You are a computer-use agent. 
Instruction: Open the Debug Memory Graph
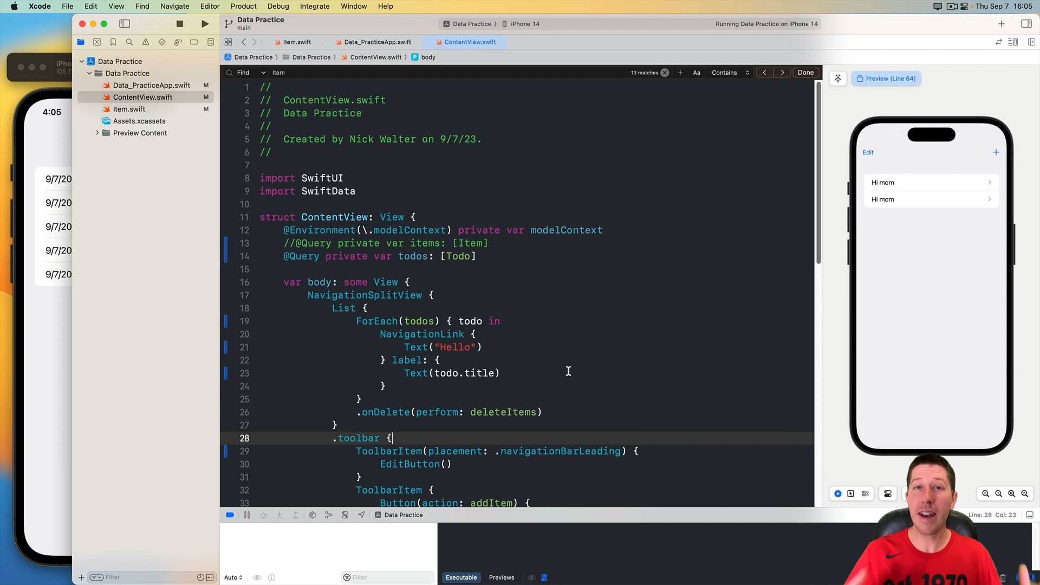tap(328, 515)
